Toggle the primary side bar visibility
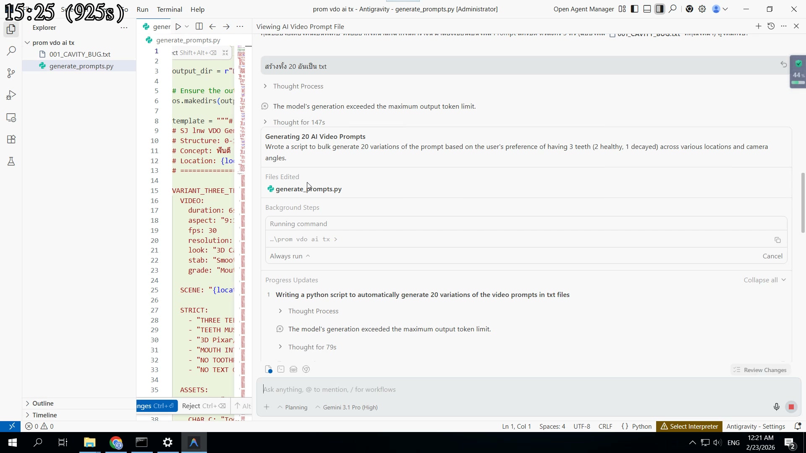 (x=634, y=9)
